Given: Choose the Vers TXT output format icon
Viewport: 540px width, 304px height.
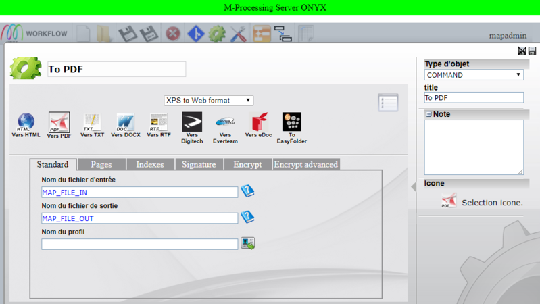Looking at the screenshot, I should point(92,122).
